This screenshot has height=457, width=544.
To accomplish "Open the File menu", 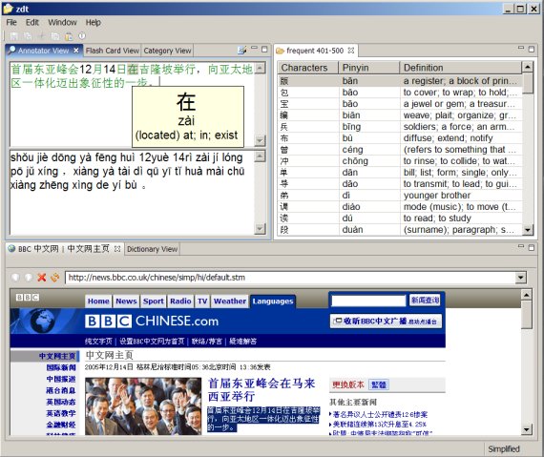I will pos(11,23).
